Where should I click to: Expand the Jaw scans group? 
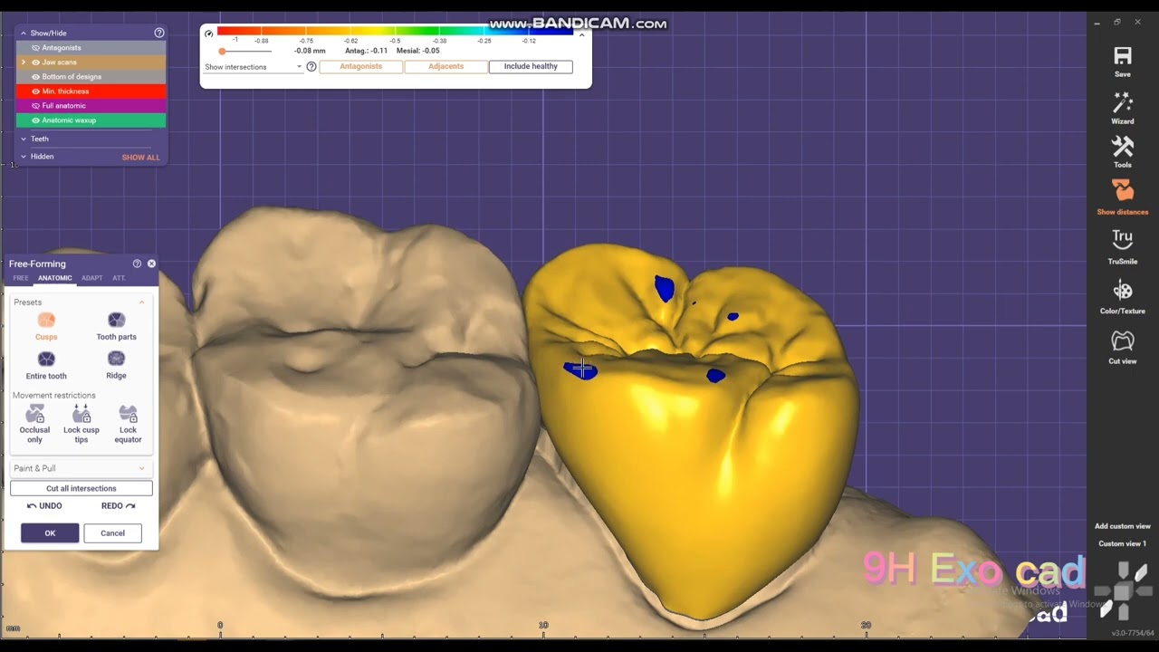pyautogui.click(x=24, y=62)
